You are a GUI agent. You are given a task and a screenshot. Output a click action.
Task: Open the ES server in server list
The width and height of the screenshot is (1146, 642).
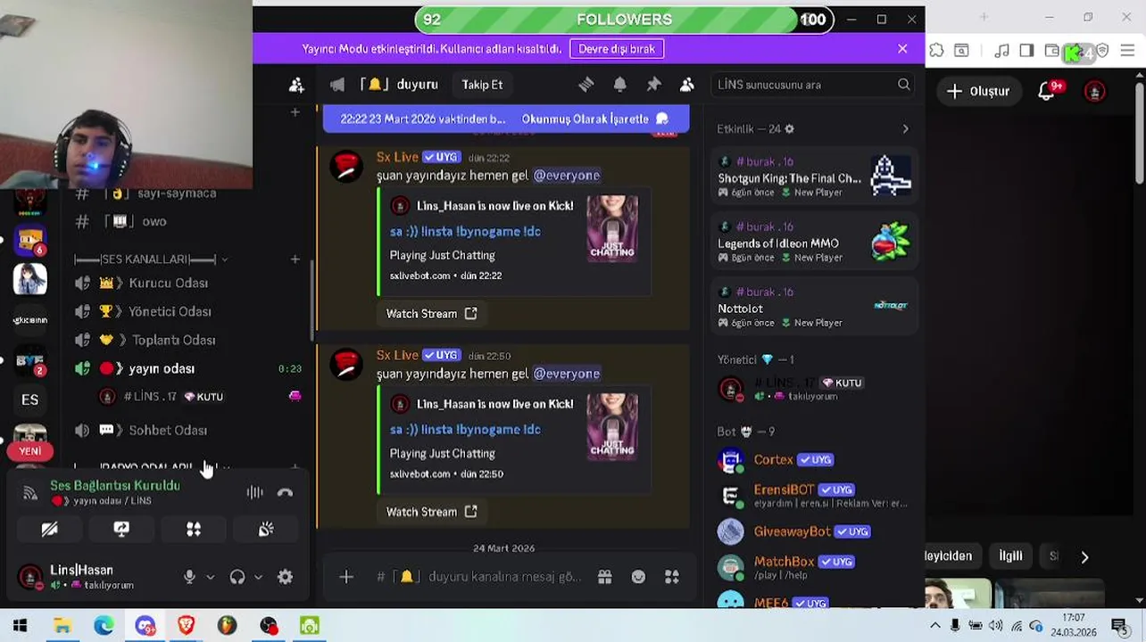click(30, 399)
